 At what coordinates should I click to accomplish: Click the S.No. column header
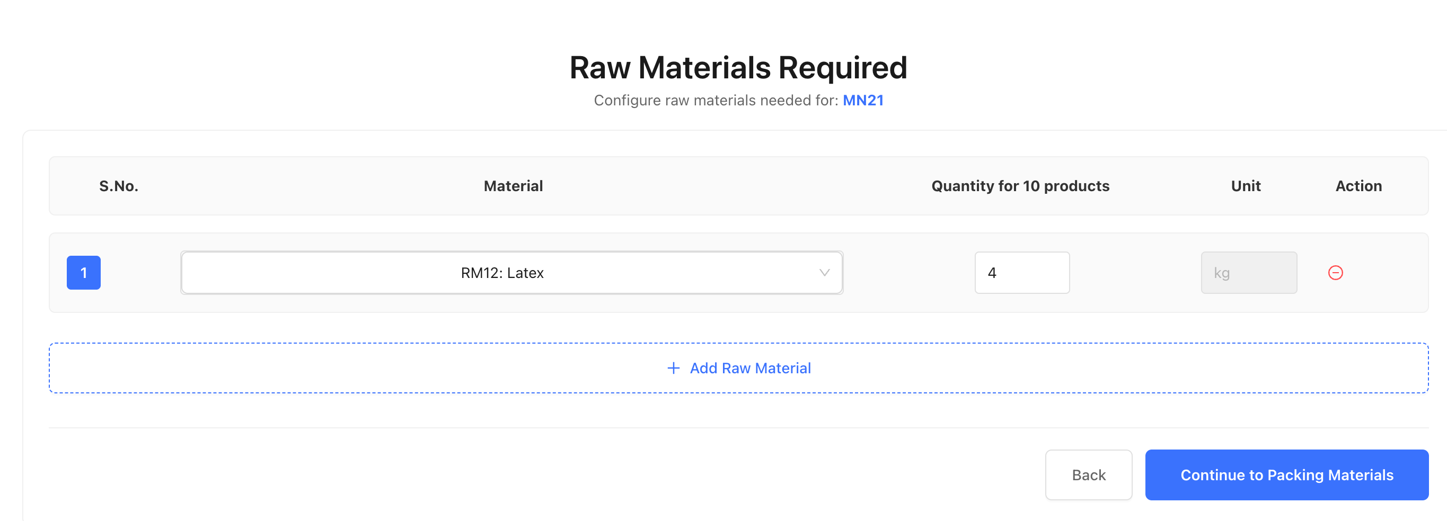119,186
